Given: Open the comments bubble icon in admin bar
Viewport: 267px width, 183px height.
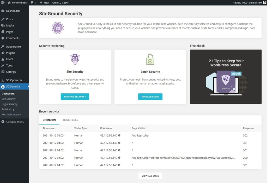Looking at the screenshot, I should click(32, 3).
